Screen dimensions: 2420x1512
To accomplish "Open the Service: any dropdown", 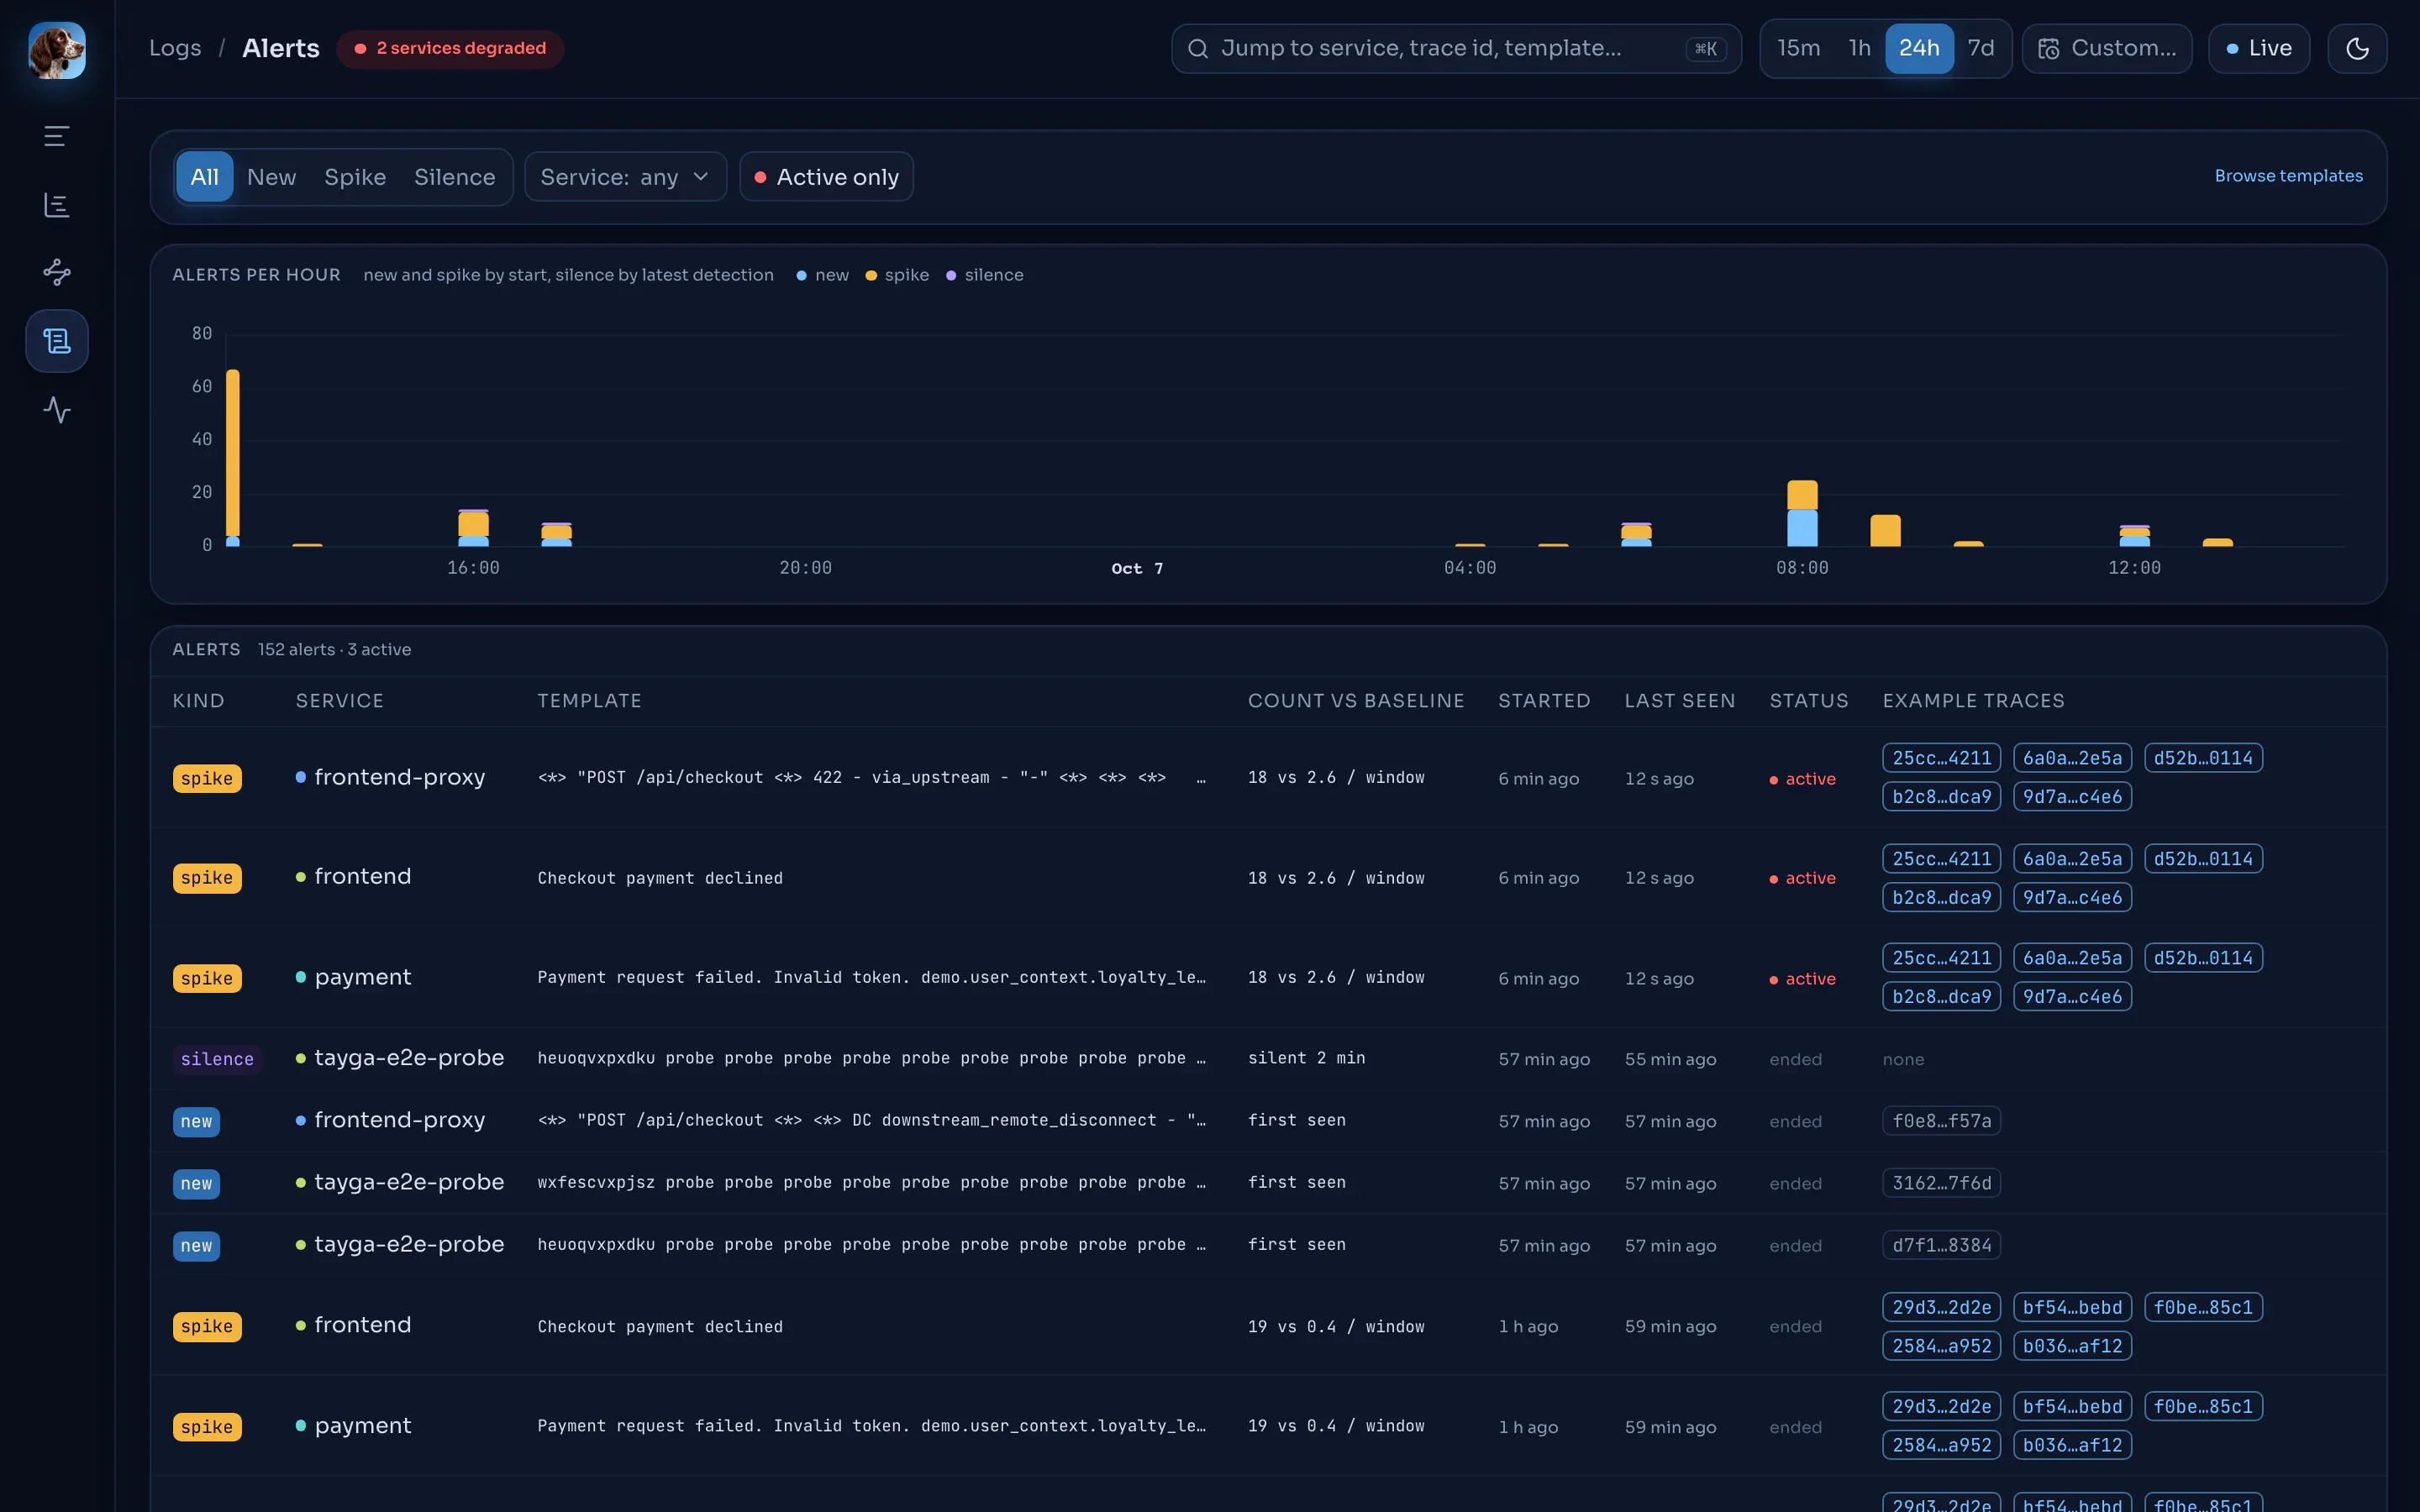I will pos(625,177).
